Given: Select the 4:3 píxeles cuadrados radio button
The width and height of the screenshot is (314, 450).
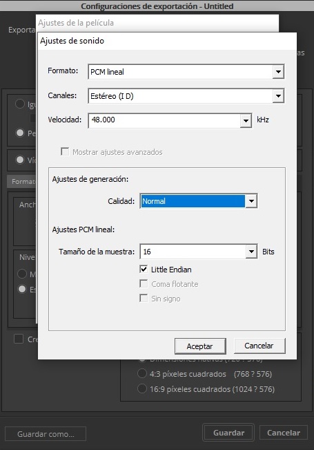Looking at the screenshot, I should (141, 374).
